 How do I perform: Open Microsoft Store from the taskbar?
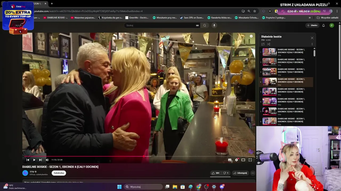[x=183, y=187]
